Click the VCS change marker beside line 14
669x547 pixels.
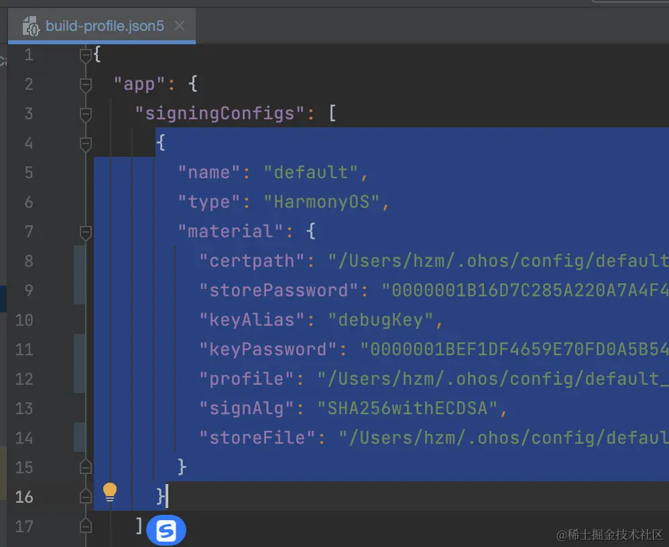coord(79,437)
